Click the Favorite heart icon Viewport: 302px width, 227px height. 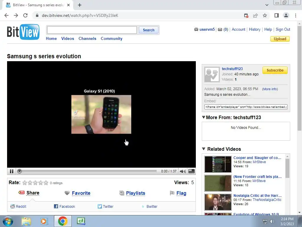pyautogui.click(x=67, y=193)
